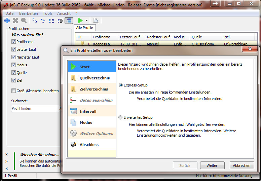Viewport: 261px width, 181px height.
Task: Open the Bearbeiten menu
Action: (x=28, y=13)
